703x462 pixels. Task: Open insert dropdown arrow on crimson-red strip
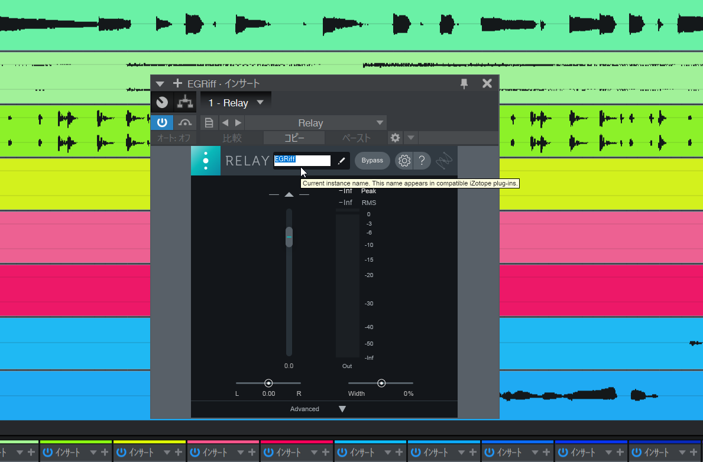click(x=315, y=453)
